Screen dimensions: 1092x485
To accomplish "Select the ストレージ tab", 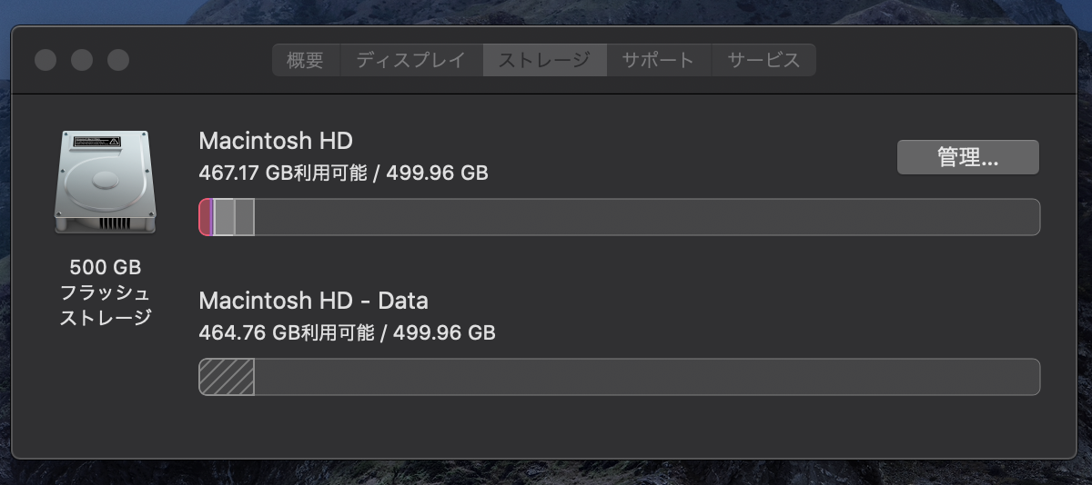I will tap(544, 61).
